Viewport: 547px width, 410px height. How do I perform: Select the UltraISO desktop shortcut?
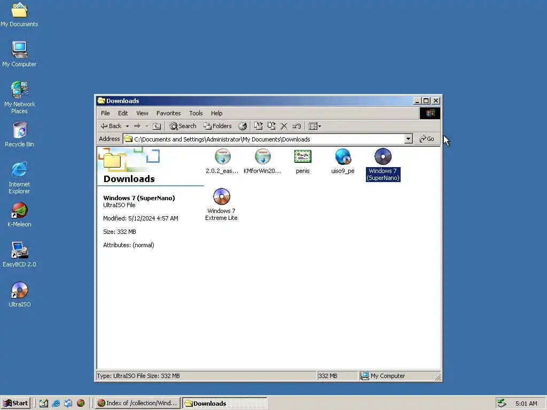pos(20,295)
